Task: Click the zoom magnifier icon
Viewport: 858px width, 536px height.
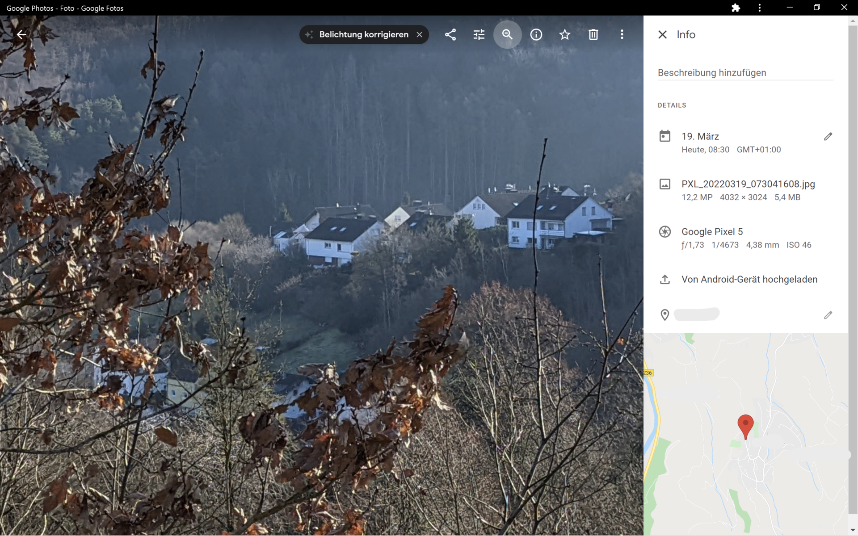Action: (x=507, y=34)
